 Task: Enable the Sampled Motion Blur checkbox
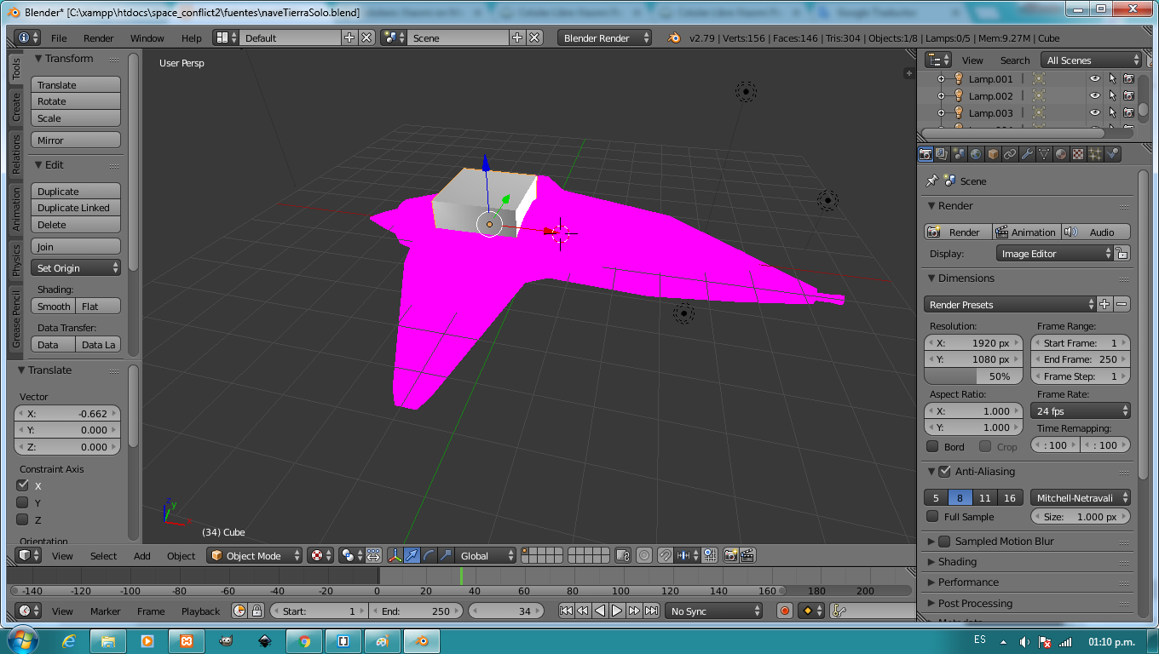click(944, 541)
